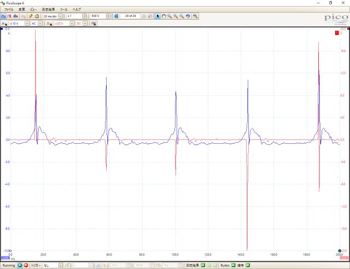Select the Zoom window magnifier tool
This screenshot has width=350, height=269.
pos(170,16)
